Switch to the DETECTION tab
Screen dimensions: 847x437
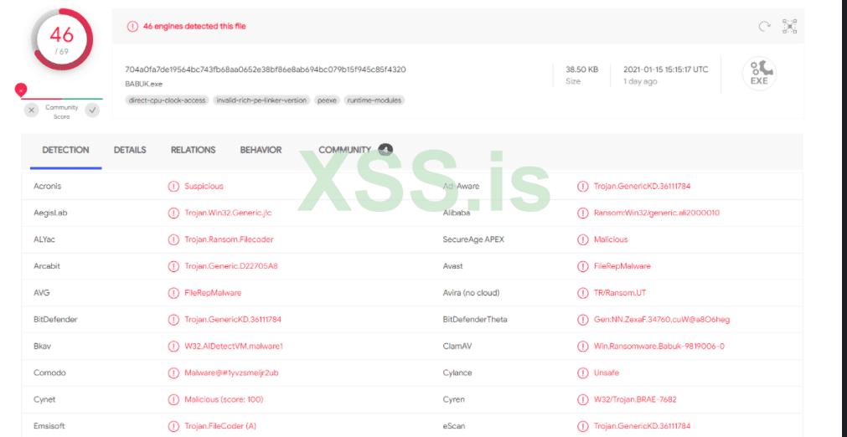(x=65, y=150)
